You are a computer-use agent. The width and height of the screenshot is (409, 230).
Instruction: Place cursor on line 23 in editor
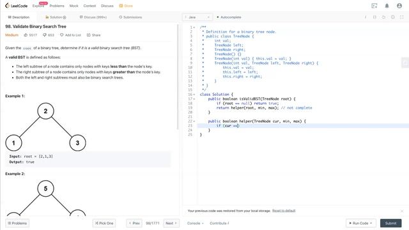[302, 126]
